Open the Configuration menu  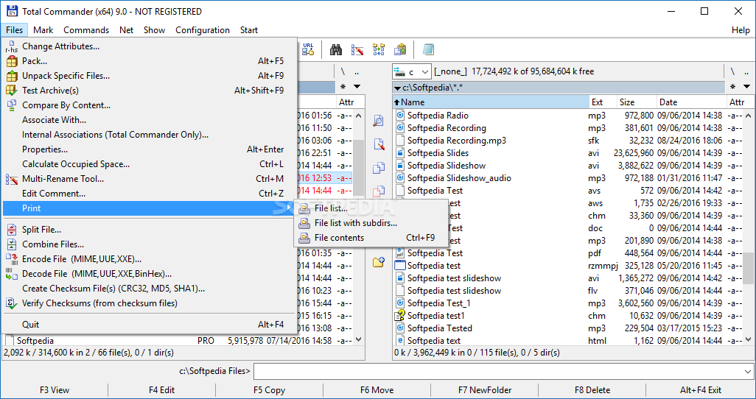203,30
